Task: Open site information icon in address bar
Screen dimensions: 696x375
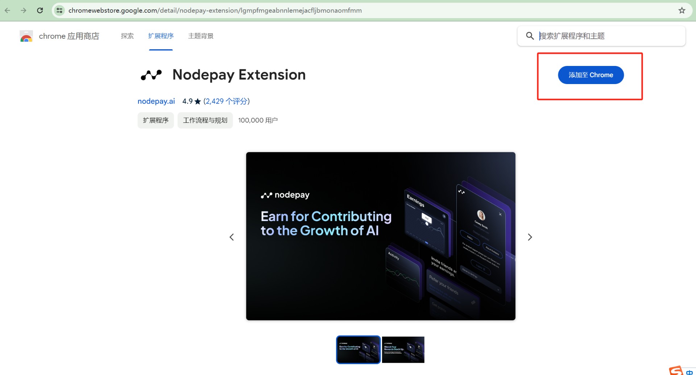Action: 59,11
